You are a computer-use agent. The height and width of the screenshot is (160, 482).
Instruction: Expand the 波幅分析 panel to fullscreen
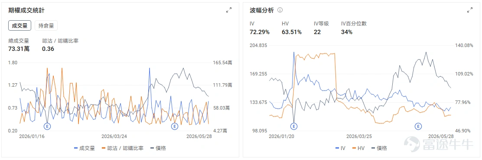click(x=470, y=10)
